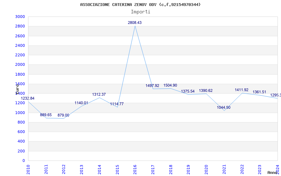
Task: Select the 1114.77 data label
Action: [x=117, y=104]
